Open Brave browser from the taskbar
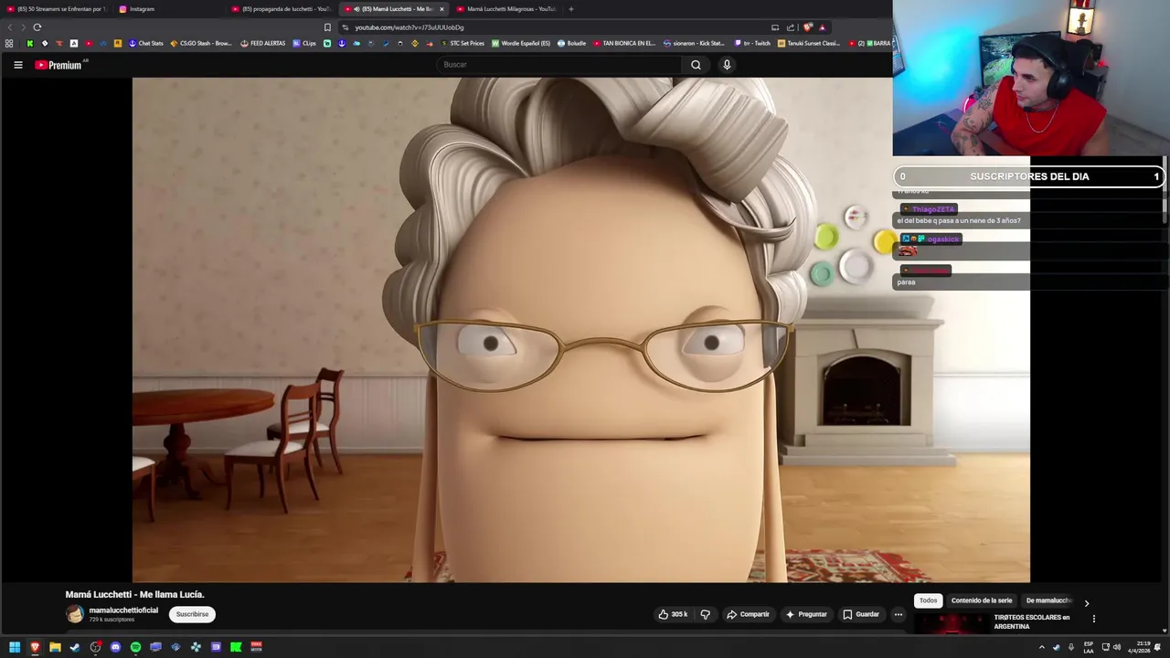The image size is (1170, 658). [x=35, y=647]
